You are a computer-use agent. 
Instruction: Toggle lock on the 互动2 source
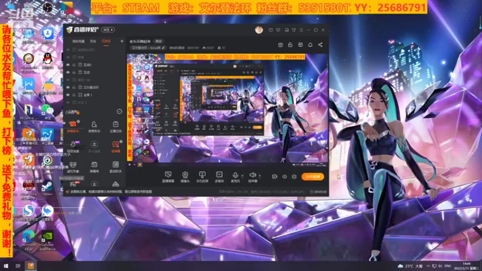(x=74, y=65)
